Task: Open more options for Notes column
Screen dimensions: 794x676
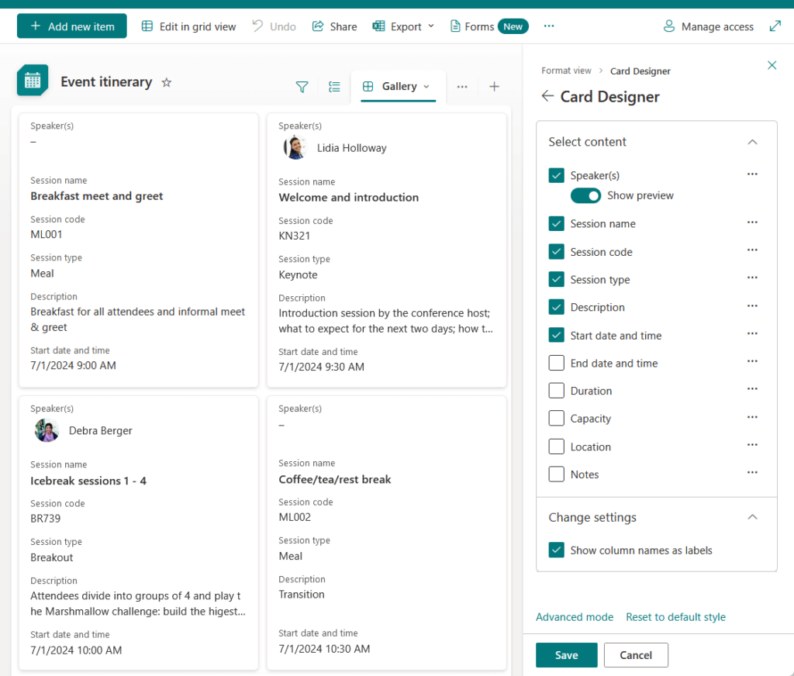Action: 752,472
